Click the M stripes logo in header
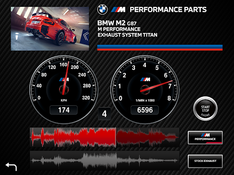 point(118,10)
